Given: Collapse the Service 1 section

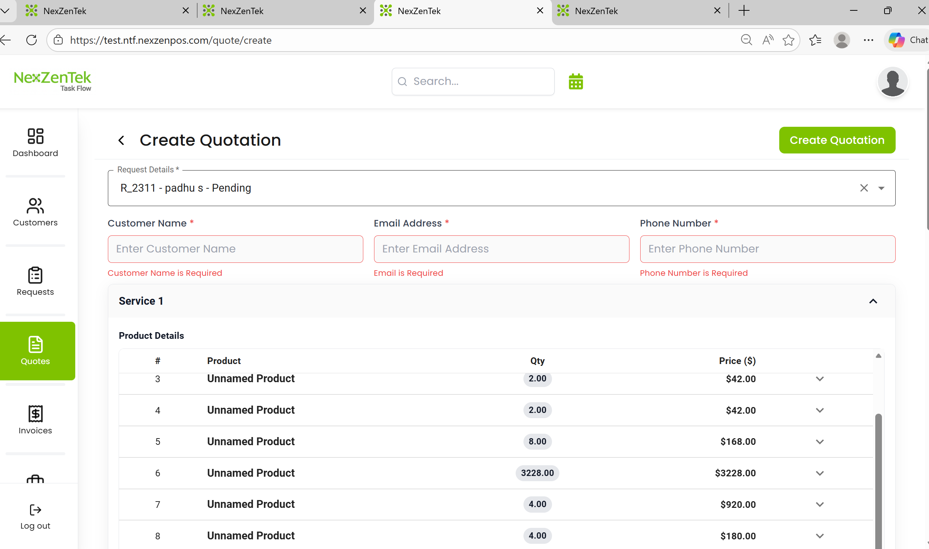Looking at the screenshot, I should pyautogui.click(x=873, y=301).
